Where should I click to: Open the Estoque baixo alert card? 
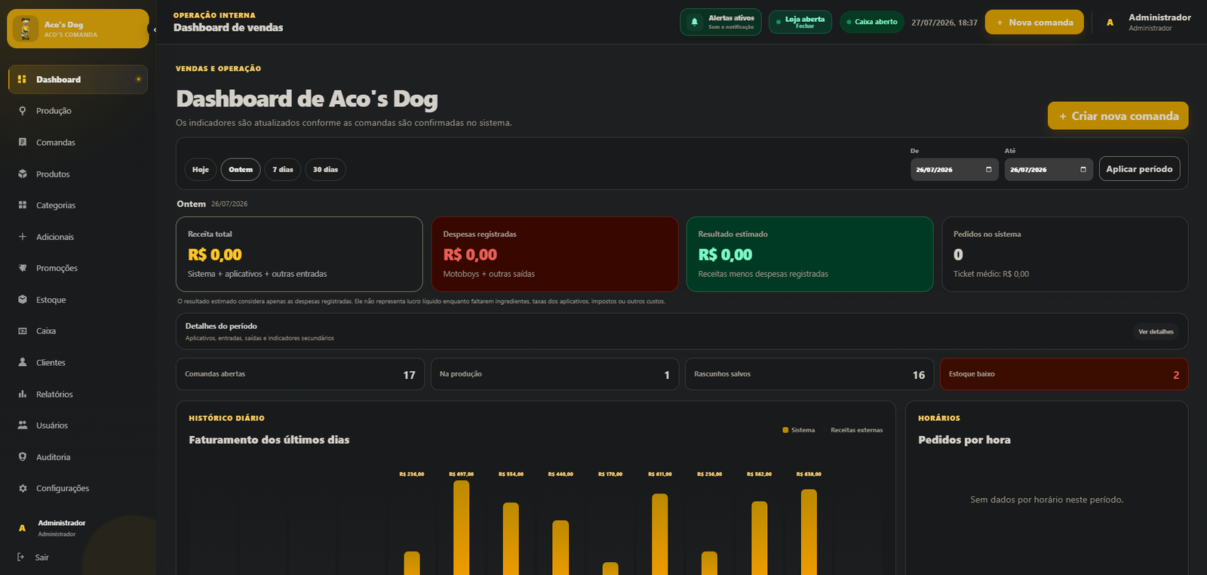click(1064, 374)
